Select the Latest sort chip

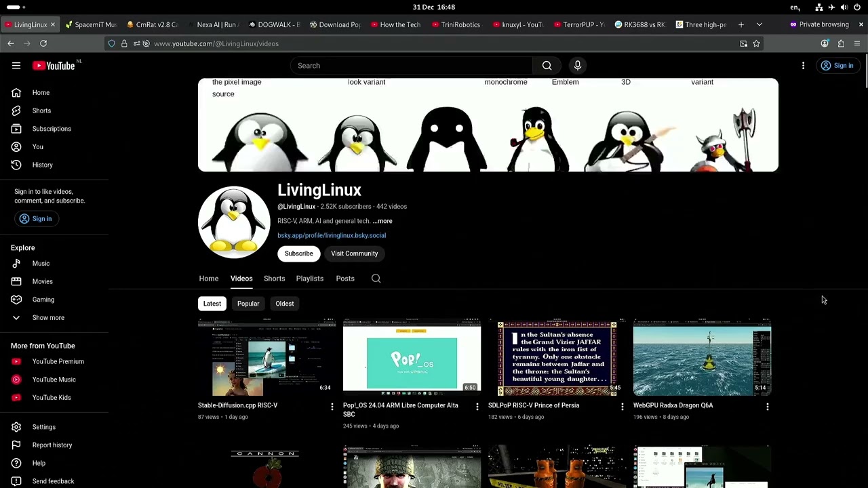tap(212, 304)
